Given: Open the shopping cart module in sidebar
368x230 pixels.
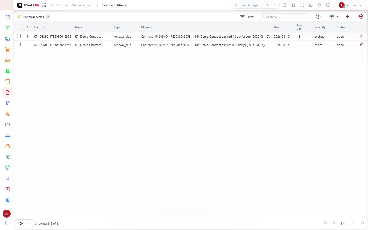Looking at the screenshot, I should point(8,50).
